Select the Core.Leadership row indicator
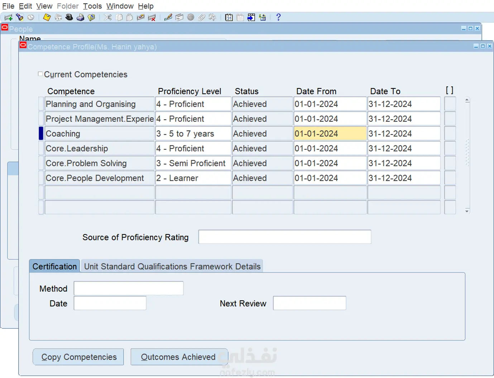 click(41, 148)
